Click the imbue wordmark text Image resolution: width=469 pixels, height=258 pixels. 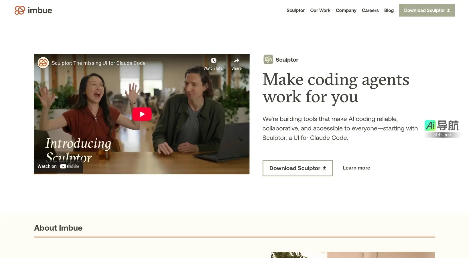40,11
